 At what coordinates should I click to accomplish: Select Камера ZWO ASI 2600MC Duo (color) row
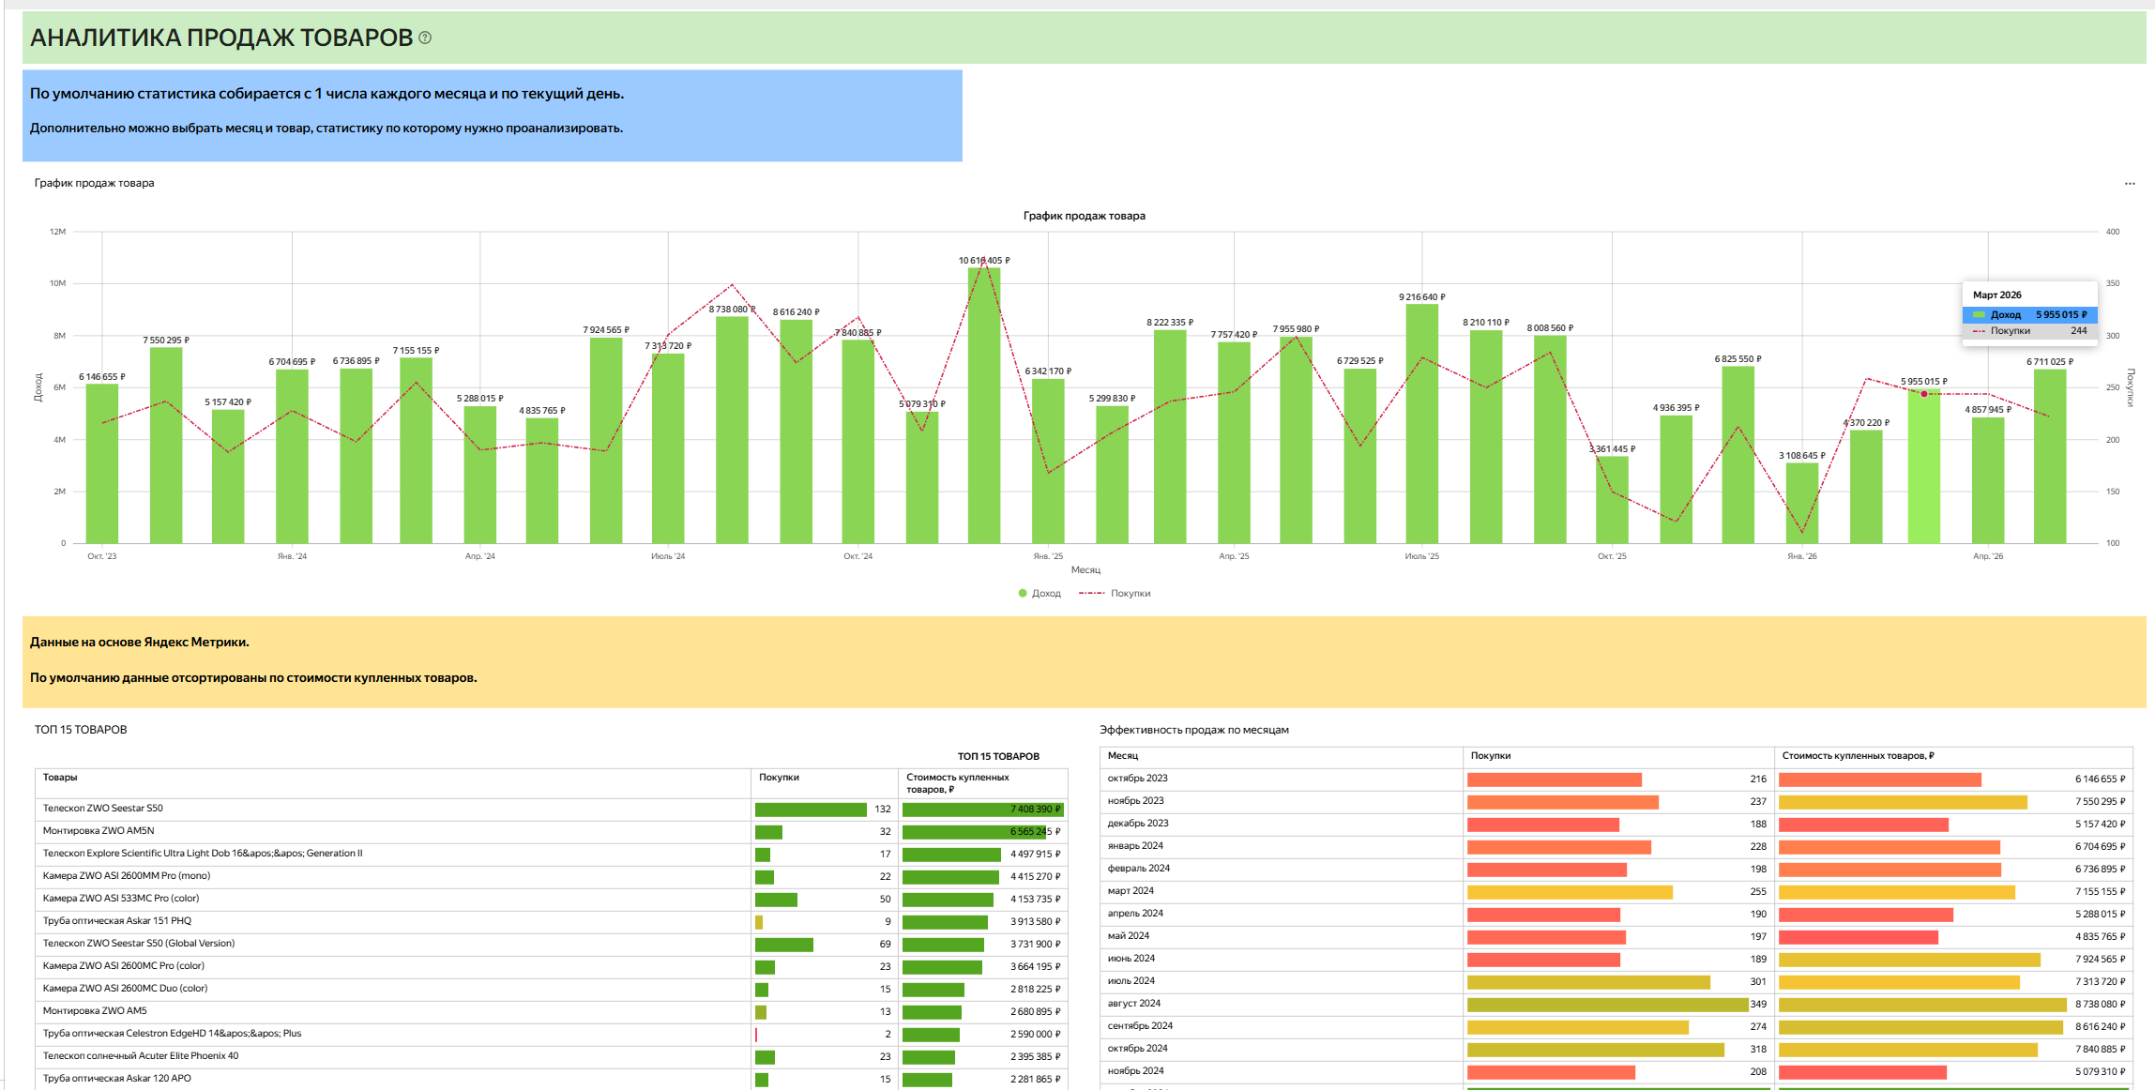(x=551, y=989)
